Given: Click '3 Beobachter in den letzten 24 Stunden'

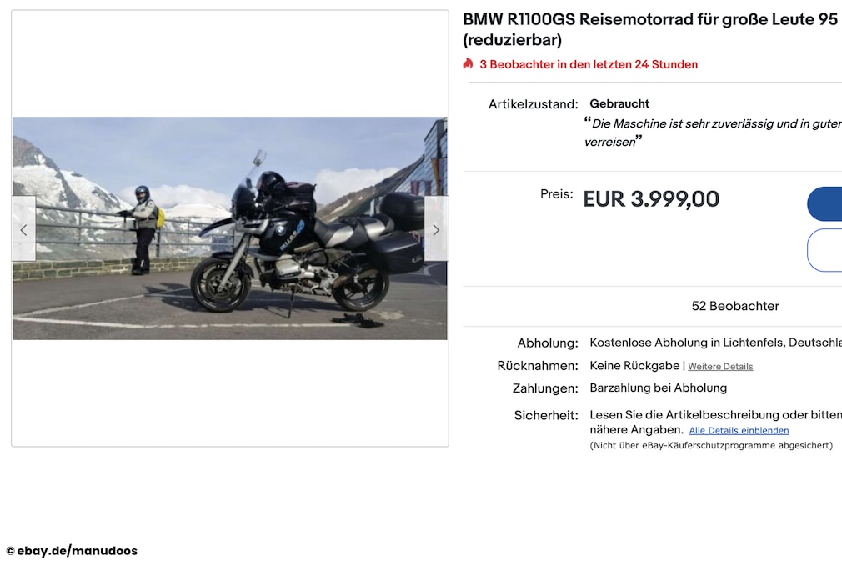Looking at the screenshot, I should tap(589, 64).
